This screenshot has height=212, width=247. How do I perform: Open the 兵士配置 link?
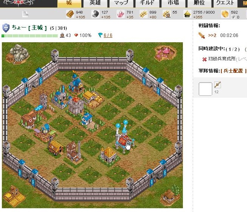click(x=233, y=71)
